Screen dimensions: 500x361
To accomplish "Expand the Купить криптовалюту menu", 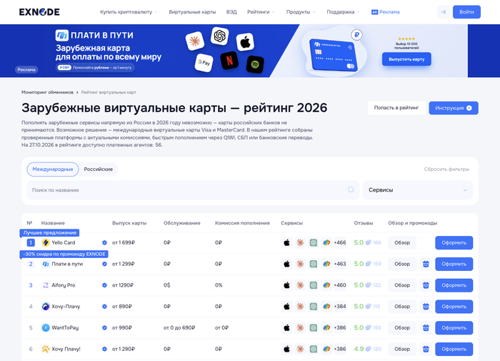I will click(129, 12).
